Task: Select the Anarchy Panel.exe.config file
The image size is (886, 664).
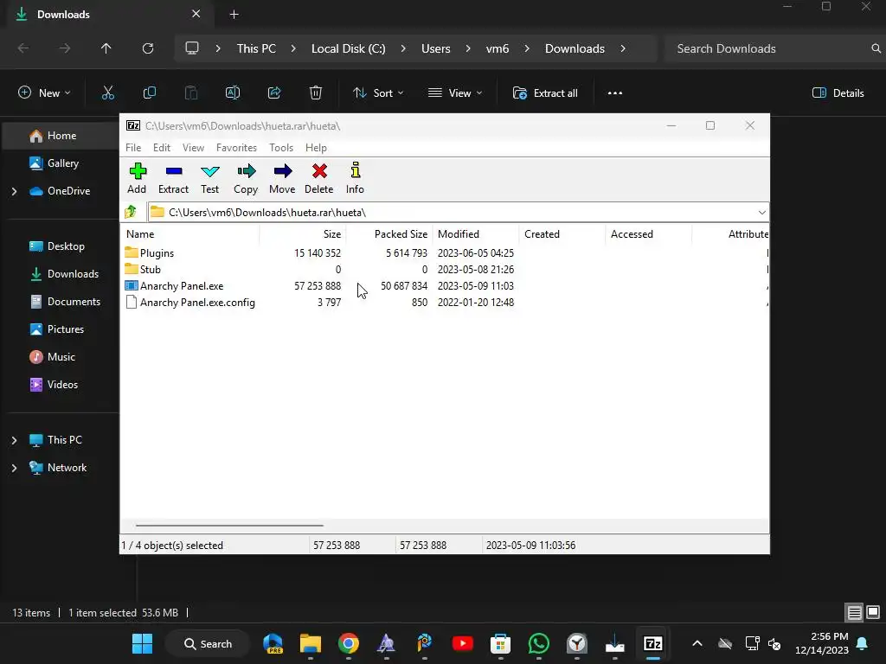Action: [189, 302]
